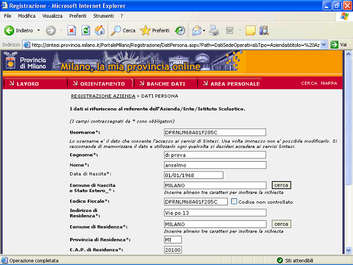Click the Username input field
This screenshot has height=265, width=353.
coord(215,132)
